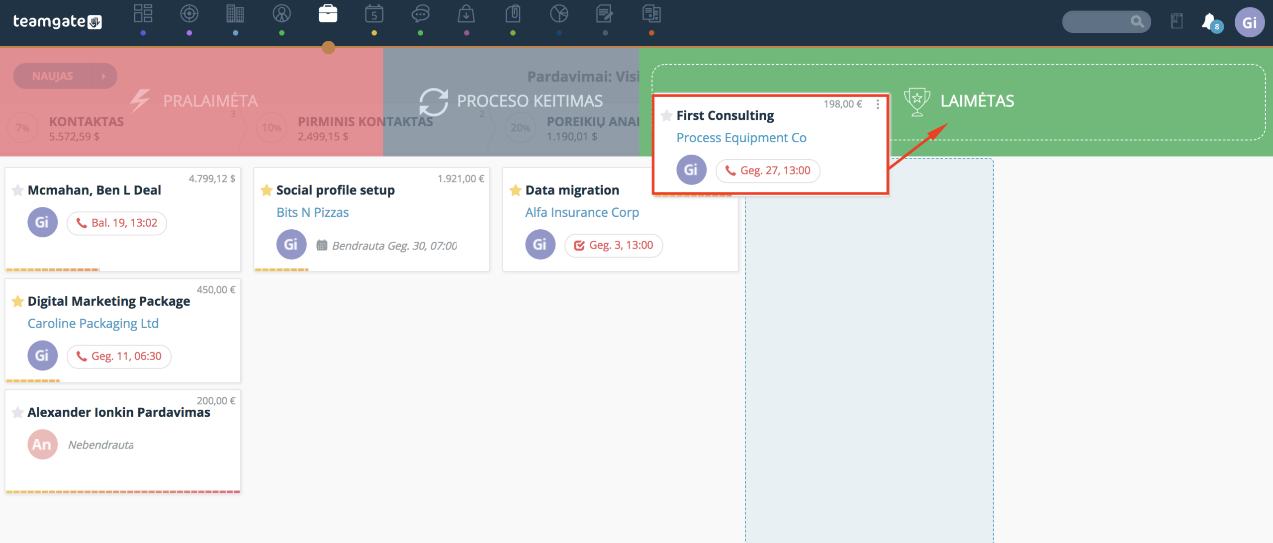
Task: Click the Bal. 19, 13:02 call activity
Action: click(117, 223)
